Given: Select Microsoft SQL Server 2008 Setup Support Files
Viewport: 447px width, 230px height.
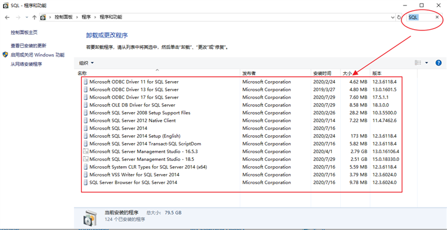Looking at the screenshot, I should coord(140,113).
